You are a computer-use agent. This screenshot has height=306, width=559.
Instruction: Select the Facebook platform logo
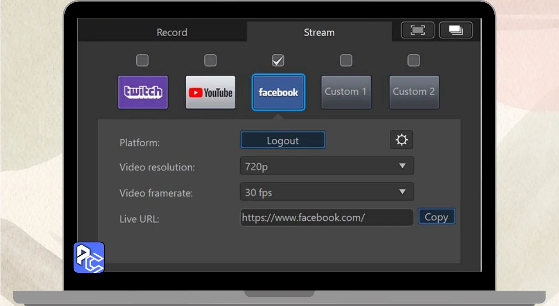point(278,92)
